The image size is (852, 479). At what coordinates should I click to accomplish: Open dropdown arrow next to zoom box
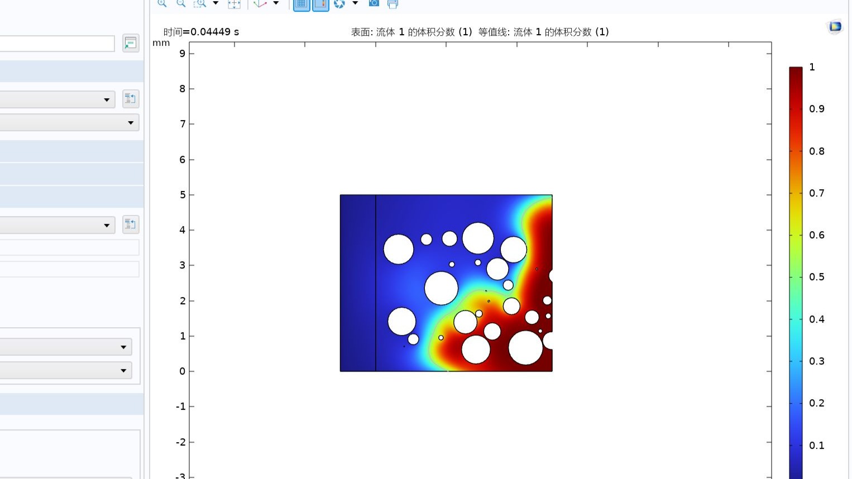pos(216,3)
